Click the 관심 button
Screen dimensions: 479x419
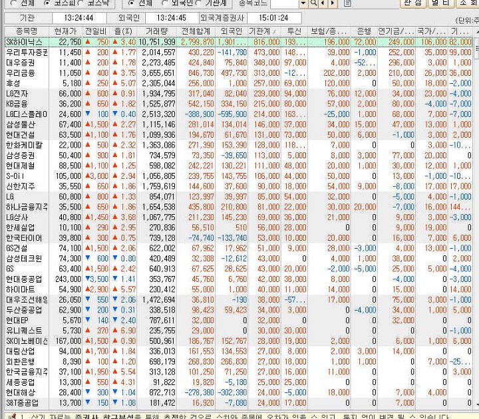coord(412,3)
